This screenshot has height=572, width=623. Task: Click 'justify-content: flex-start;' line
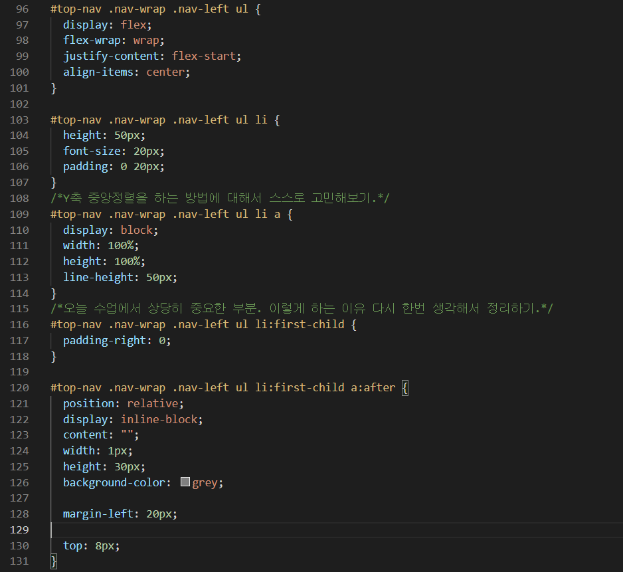tap(152, 56)
